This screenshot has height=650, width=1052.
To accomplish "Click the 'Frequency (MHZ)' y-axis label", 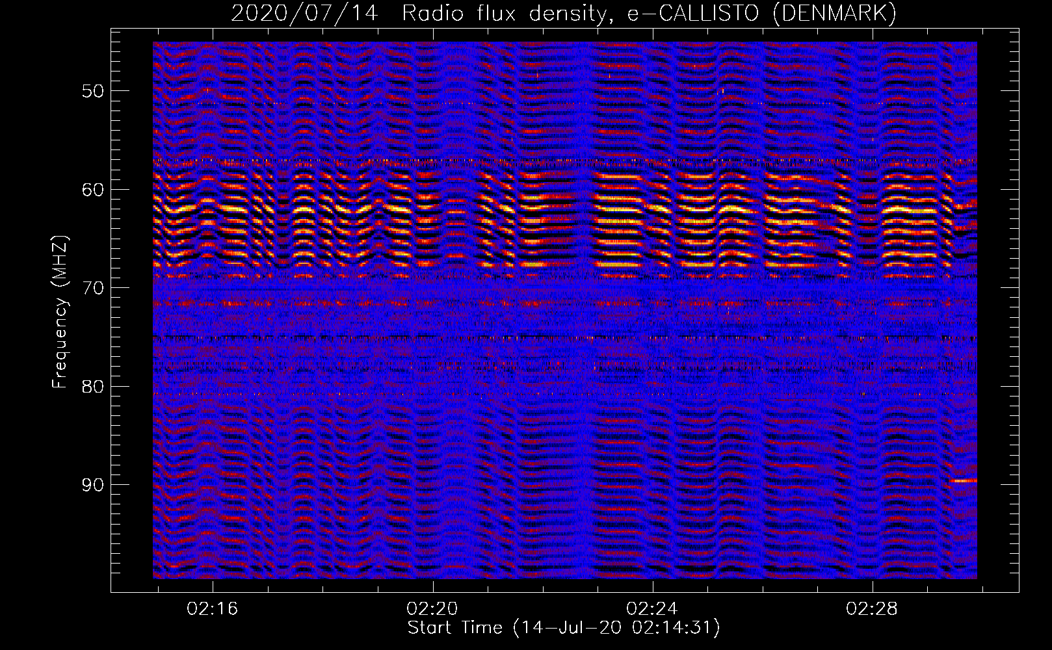I will (x=60, y=313).
